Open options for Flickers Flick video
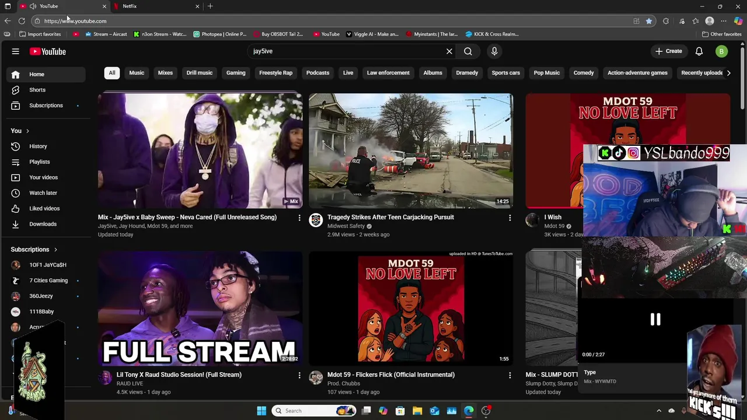The image size is (747, 420). (510, 375)
